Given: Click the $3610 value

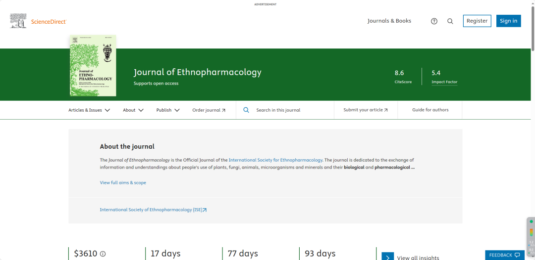Looking at the screenshot, I should 86,254.
